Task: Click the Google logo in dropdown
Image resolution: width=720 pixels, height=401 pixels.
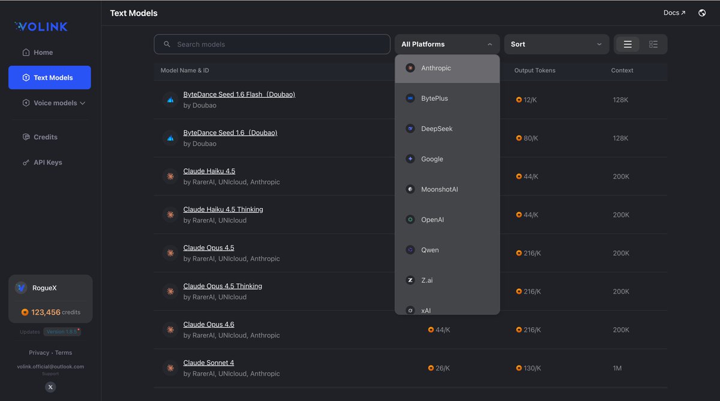Action: click(x=410, y=159)
